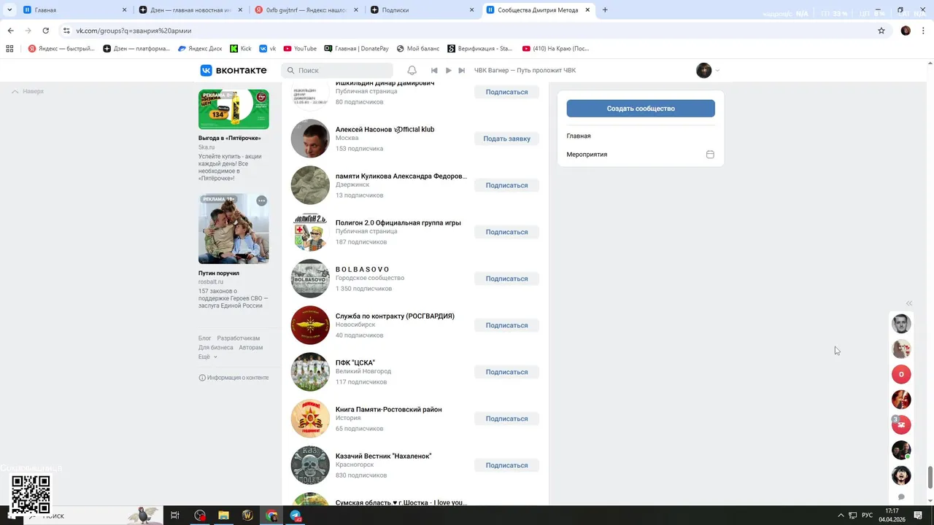The image size is (934, 525).
Task: Open the red O contact chat bubble
Action: pos(901,375)
